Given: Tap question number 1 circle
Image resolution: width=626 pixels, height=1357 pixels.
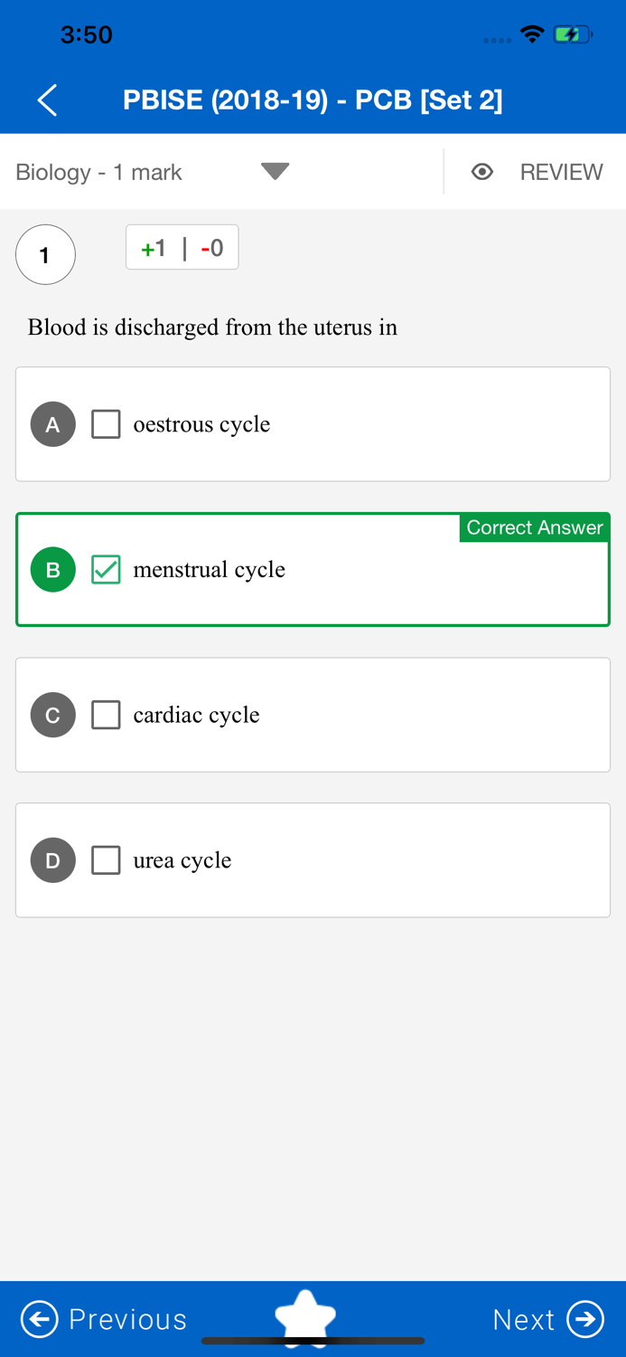Looking at the screenshot, I should pyautogui.click(x=45, y=255).
